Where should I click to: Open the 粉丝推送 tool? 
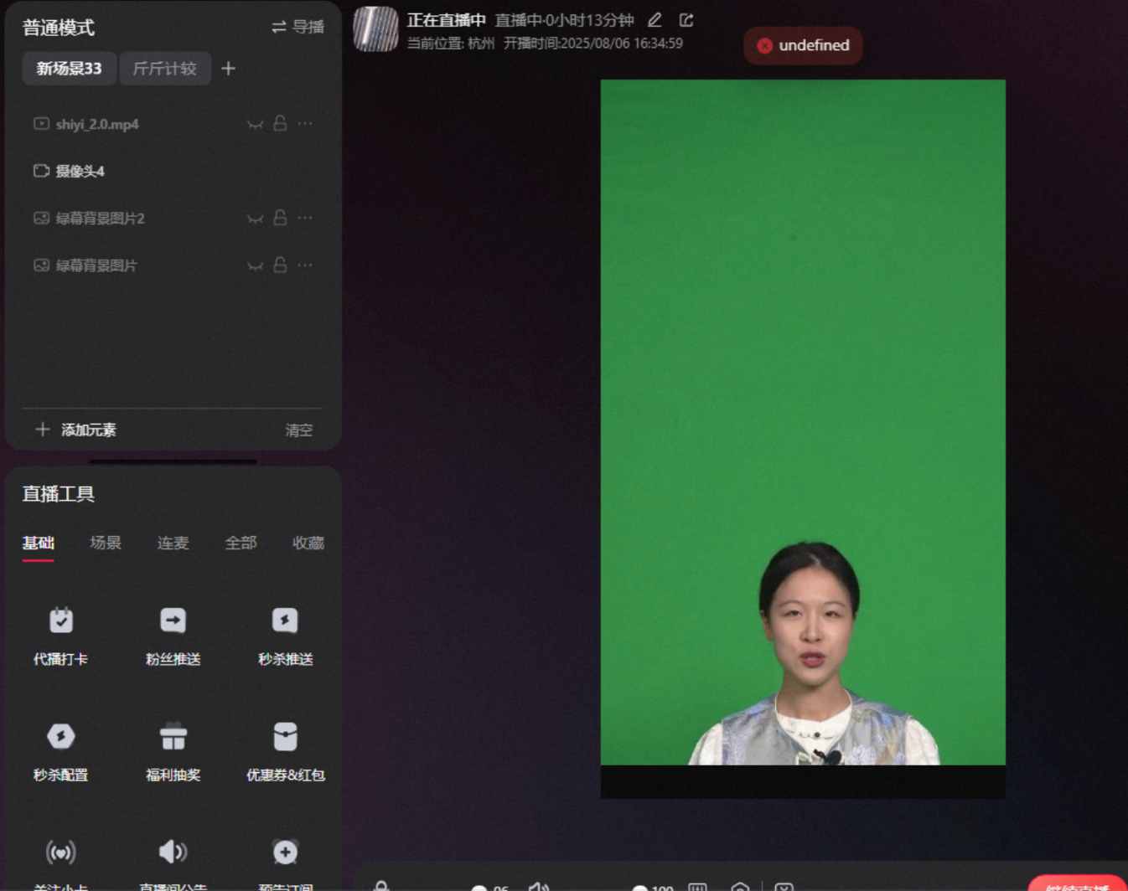(x=173, y=636)
